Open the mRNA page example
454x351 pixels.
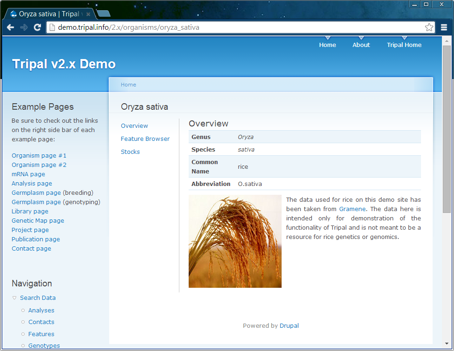pyautogui.click(x=28, y=174)
